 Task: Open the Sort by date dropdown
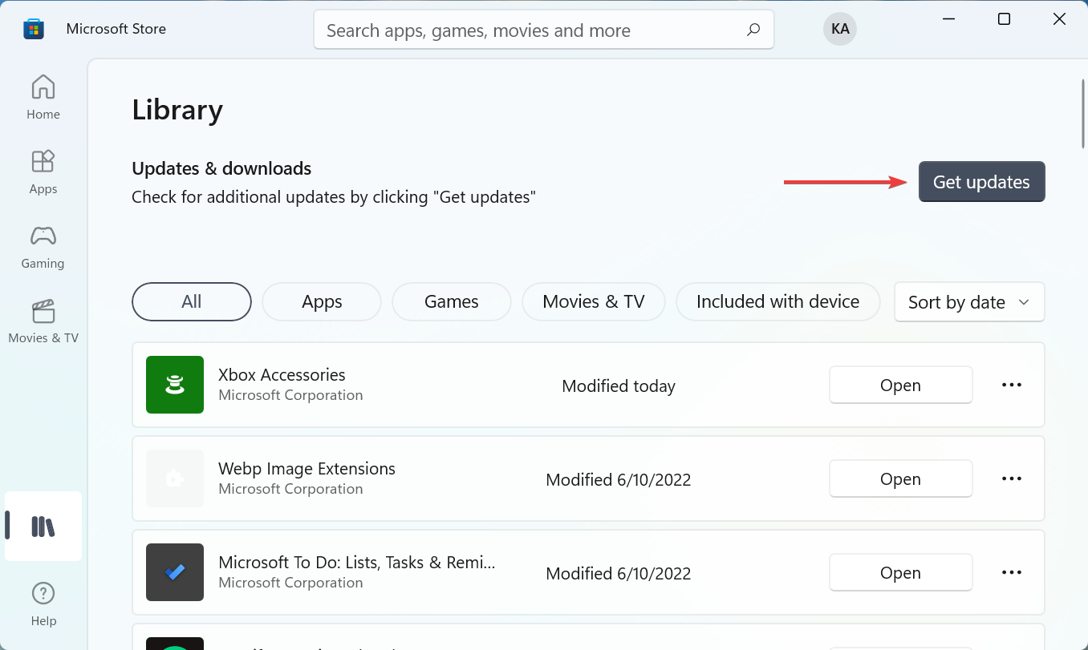(x=968, y=302)
